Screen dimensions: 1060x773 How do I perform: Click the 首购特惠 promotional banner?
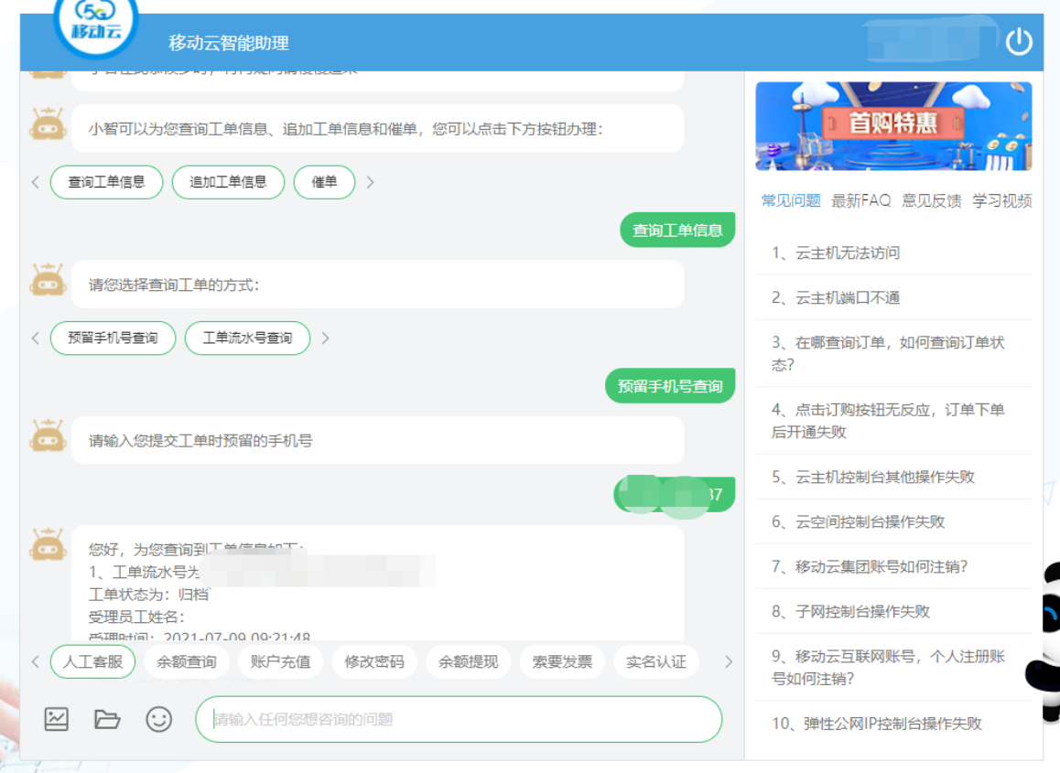click(893, 126)
